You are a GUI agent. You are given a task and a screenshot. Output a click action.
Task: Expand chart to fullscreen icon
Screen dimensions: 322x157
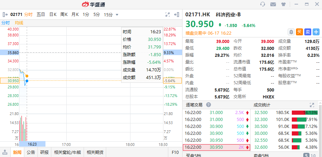point(168,15)
